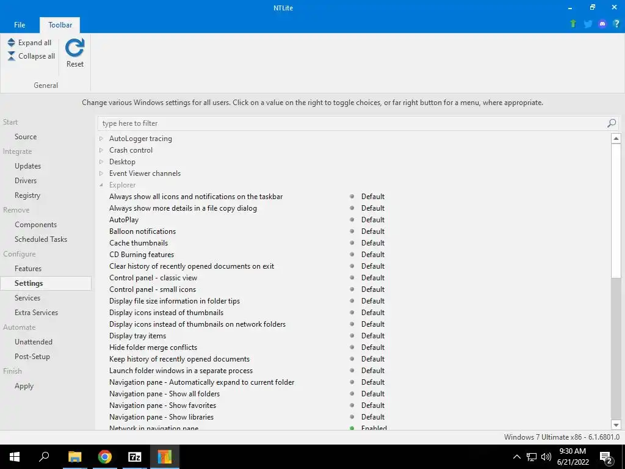The width and height of the screenshot is (625, 469).
Task: Select Display file size information in folder tips
Action: coord(175,301)
